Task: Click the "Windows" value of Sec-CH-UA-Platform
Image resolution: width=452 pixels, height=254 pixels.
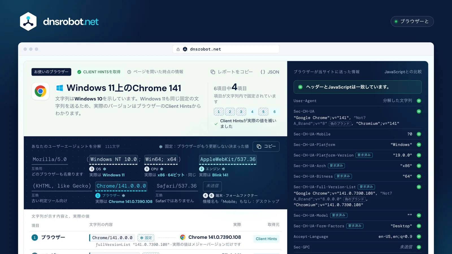Action: pyautogui.click(x=401, y=145)
